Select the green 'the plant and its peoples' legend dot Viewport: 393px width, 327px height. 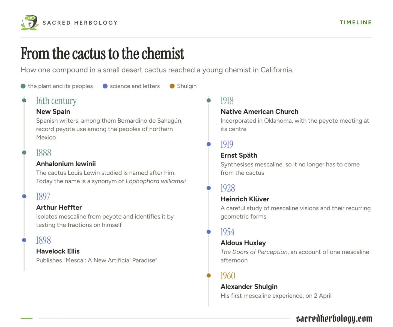(23, 86)
